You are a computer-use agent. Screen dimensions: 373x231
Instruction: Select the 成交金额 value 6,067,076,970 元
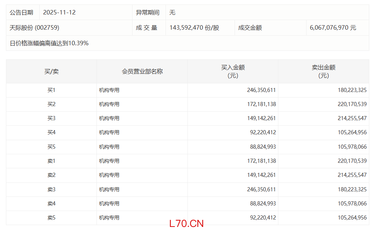333,28
